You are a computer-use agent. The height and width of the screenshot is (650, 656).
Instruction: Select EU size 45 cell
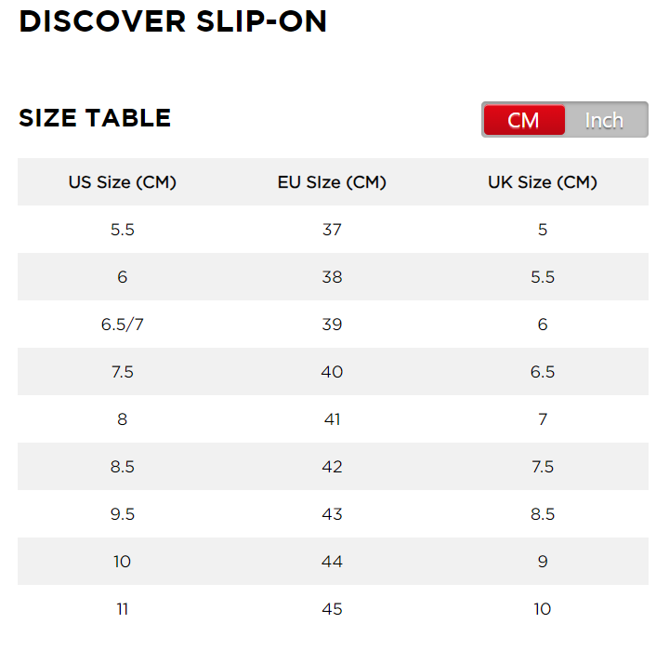(333, 608)
